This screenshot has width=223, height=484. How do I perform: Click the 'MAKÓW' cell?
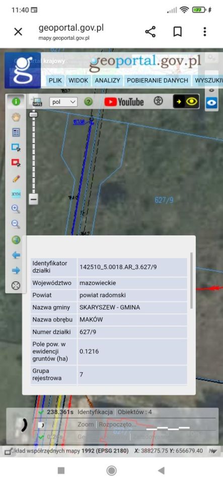[132, 320]
